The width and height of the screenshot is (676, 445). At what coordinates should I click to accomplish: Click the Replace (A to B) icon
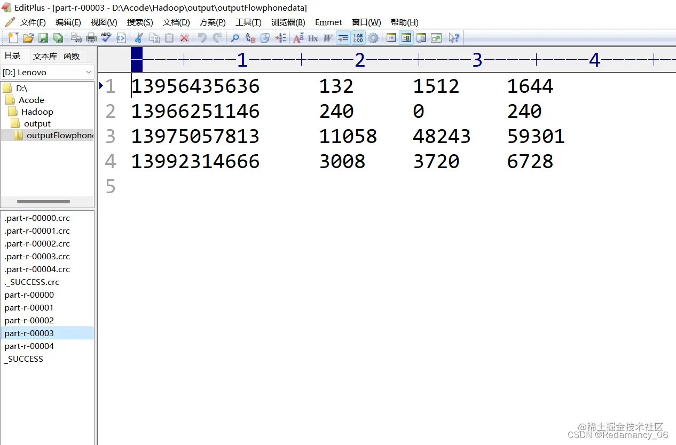(250, 38)
